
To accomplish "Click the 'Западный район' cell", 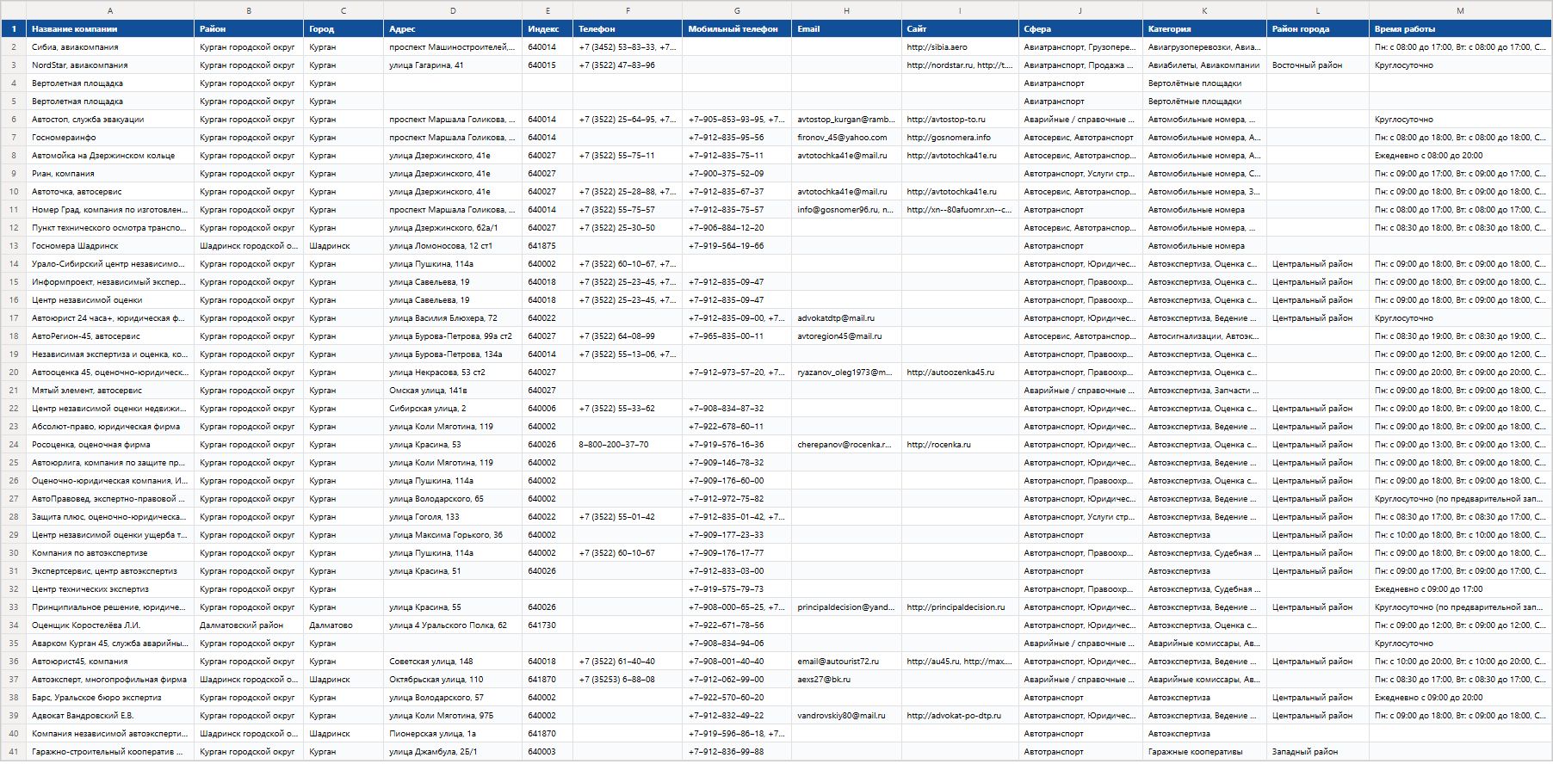I will tap(1318, 752).
